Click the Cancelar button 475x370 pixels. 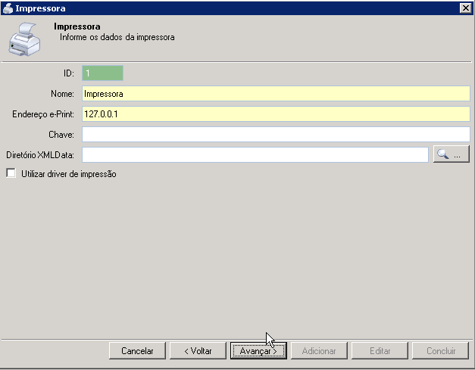pos(137,350)
